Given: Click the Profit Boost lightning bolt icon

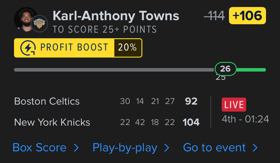Looking at the screenshot, I should click(28, 48).
